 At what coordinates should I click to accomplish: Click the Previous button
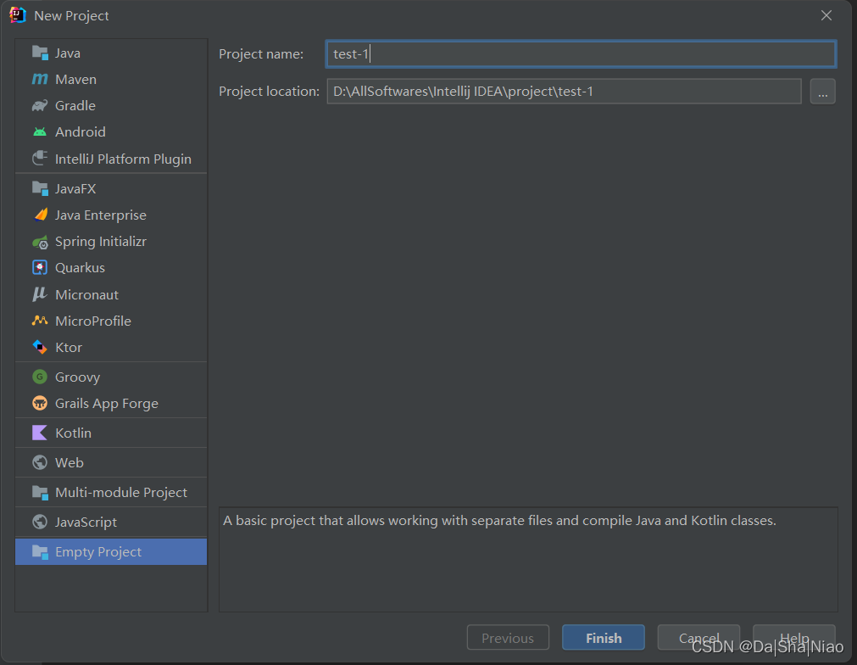coord(508,637)
